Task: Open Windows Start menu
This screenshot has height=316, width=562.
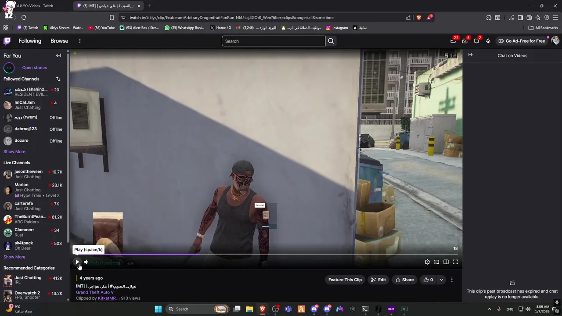Action: tap(158, 309)
